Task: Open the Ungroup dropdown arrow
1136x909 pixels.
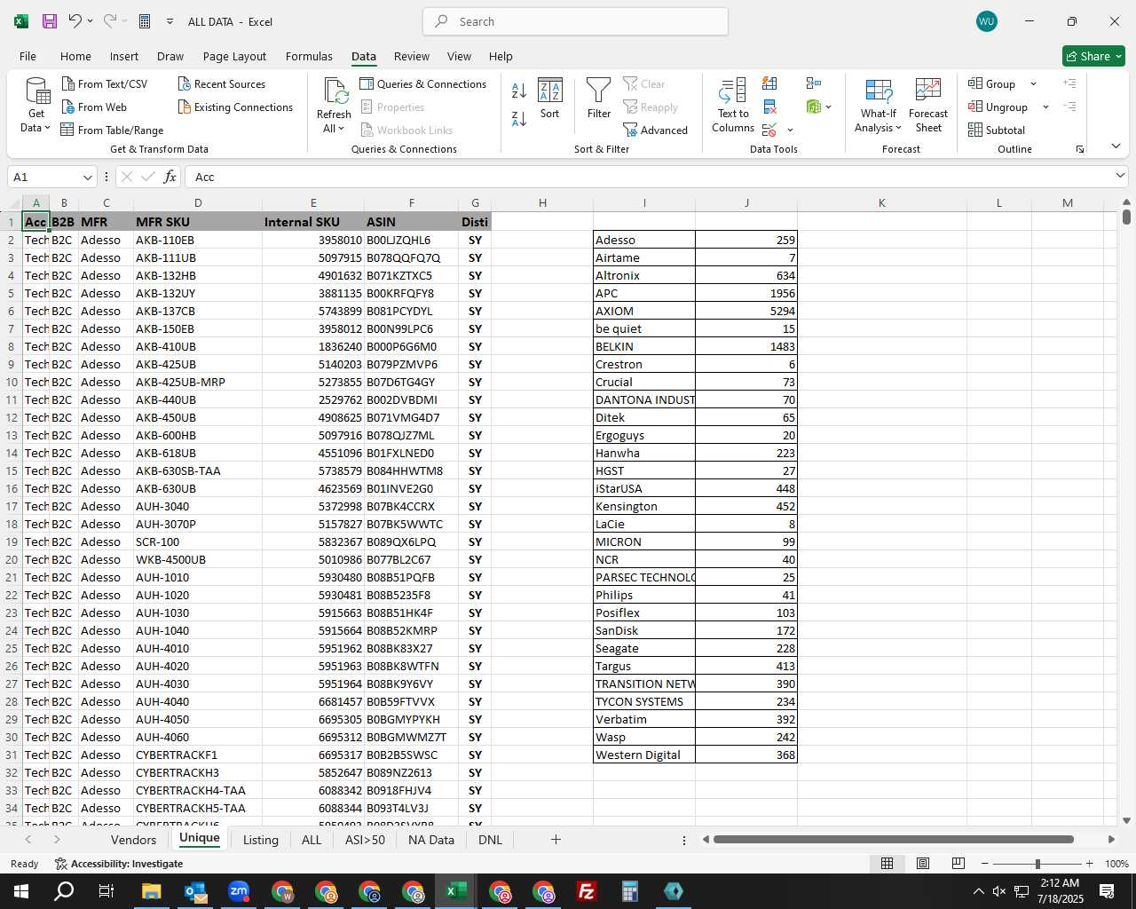Action: click(1045, 107)
